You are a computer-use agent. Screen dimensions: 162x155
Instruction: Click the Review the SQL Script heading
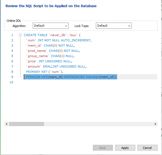[x=51, y=6]
